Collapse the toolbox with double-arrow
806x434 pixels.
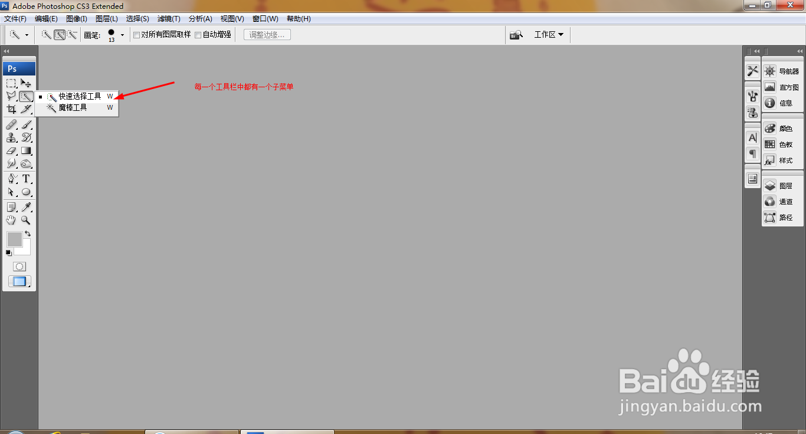coord(6,51)
